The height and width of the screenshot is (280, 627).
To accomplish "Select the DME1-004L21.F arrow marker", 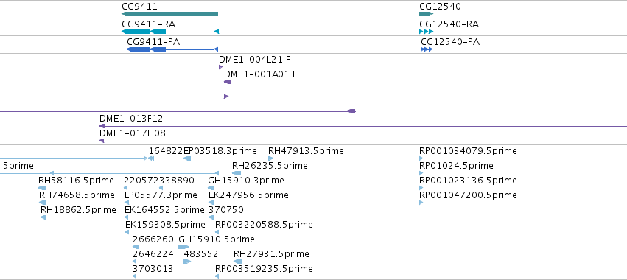I will point(221,67).
